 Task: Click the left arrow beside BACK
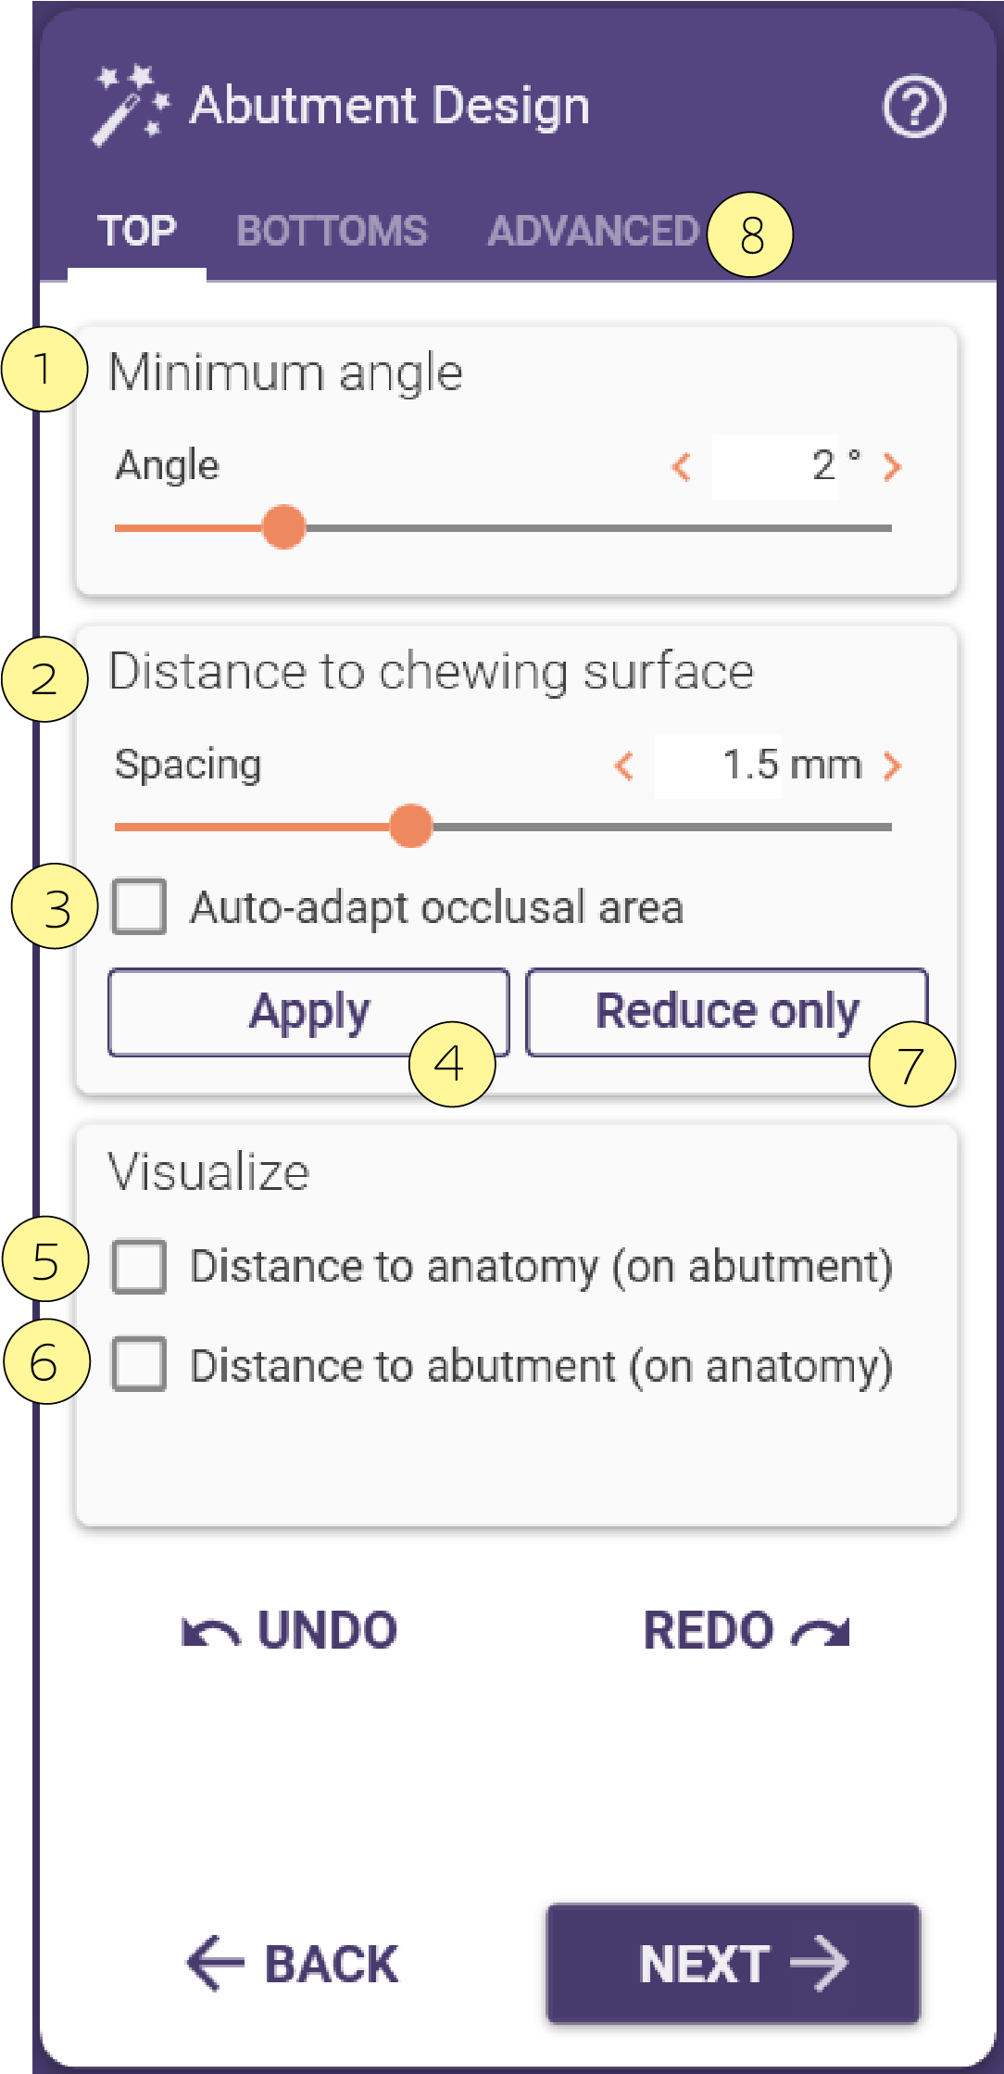(x=216, y=1963)
